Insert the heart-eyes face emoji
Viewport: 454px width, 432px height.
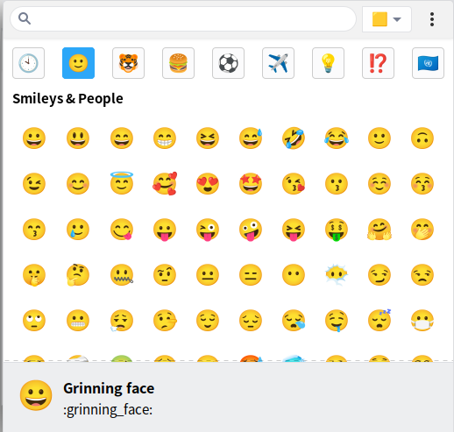pos(208,183)
